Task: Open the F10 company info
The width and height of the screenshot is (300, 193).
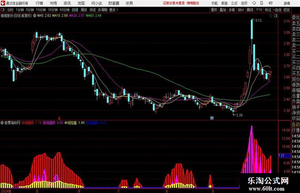Action: [x=259, y=10]
